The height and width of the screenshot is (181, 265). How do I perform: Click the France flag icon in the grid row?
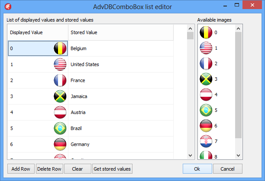pyautogui.click(x=60, y=80)
